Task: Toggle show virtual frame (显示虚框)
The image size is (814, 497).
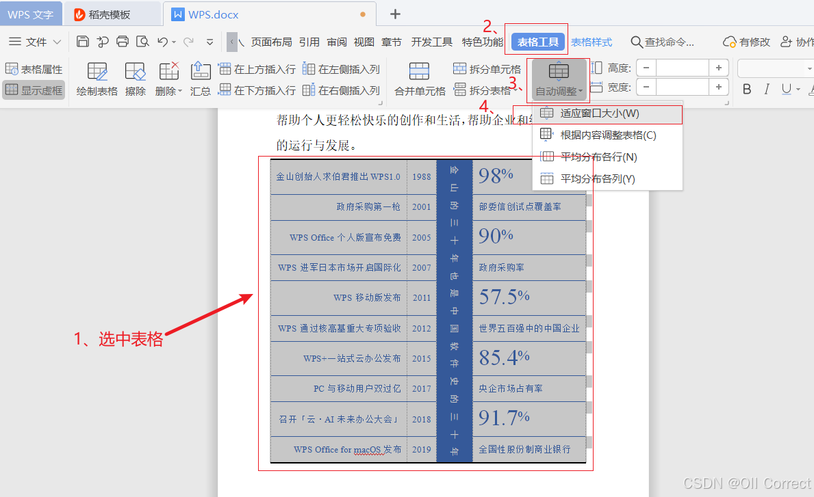Action: click(x=34, y=90)
